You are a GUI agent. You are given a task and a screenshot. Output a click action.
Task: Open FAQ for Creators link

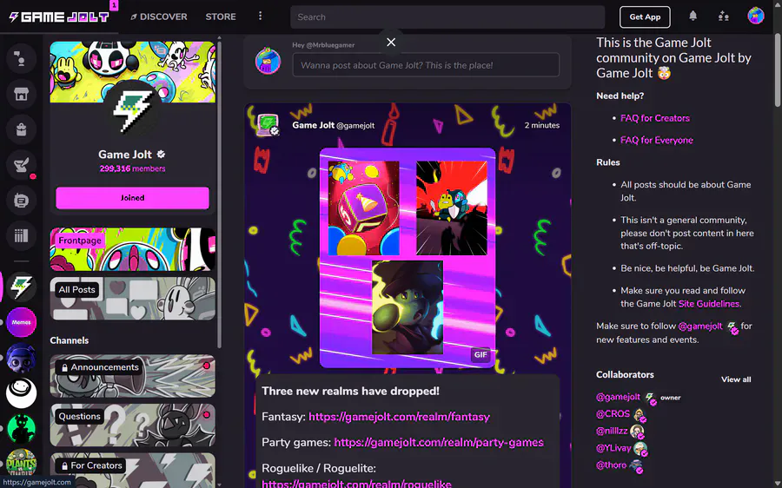click(655, 118)
